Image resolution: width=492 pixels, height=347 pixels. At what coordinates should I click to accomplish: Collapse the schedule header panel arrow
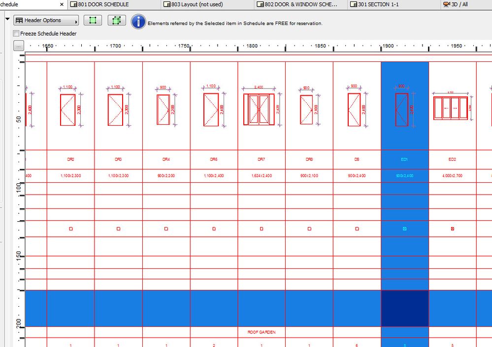pos(7,19)
